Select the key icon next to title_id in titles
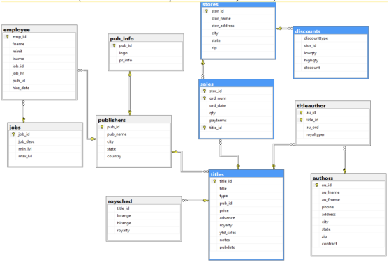 [x=214, y=181]
